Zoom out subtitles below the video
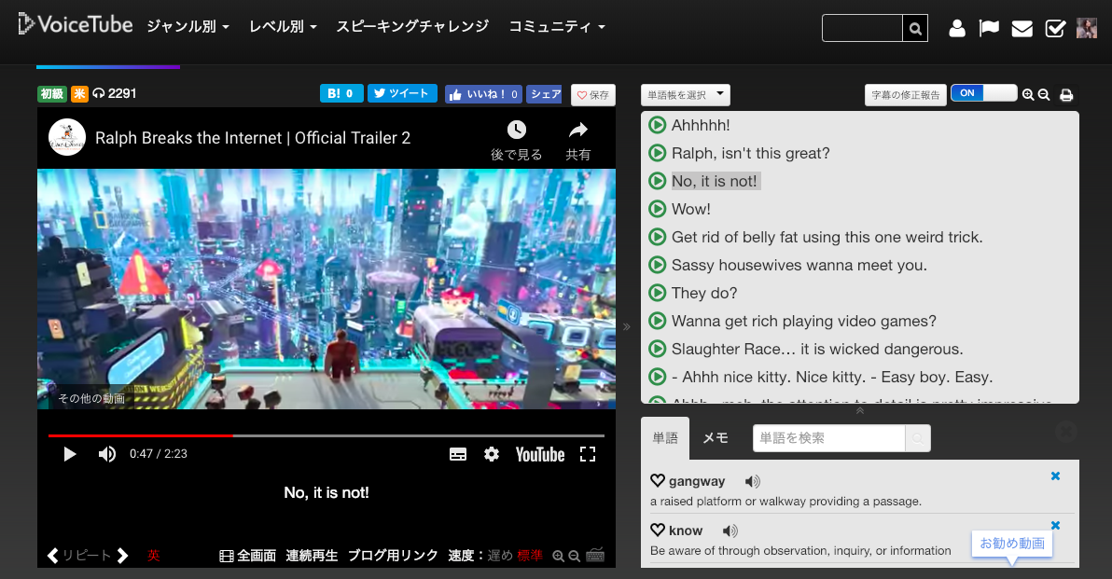Screen dimensions: 1112x579 (575, 557)
